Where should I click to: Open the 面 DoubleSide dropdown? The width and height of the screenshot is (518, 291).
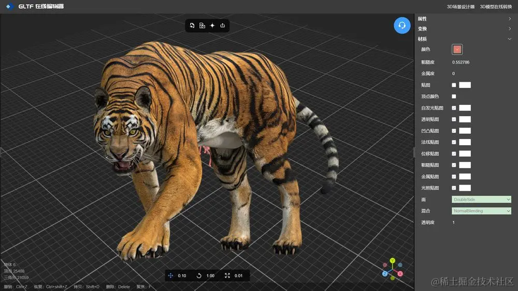[481, 200]
